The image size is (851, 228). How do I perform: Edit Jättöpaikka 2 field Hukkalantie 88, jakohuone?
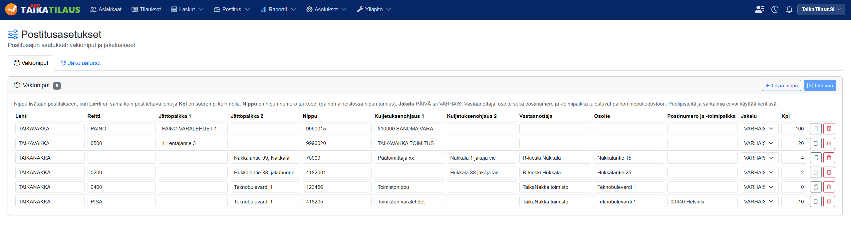pyautogui.click(x=265, y=173)
